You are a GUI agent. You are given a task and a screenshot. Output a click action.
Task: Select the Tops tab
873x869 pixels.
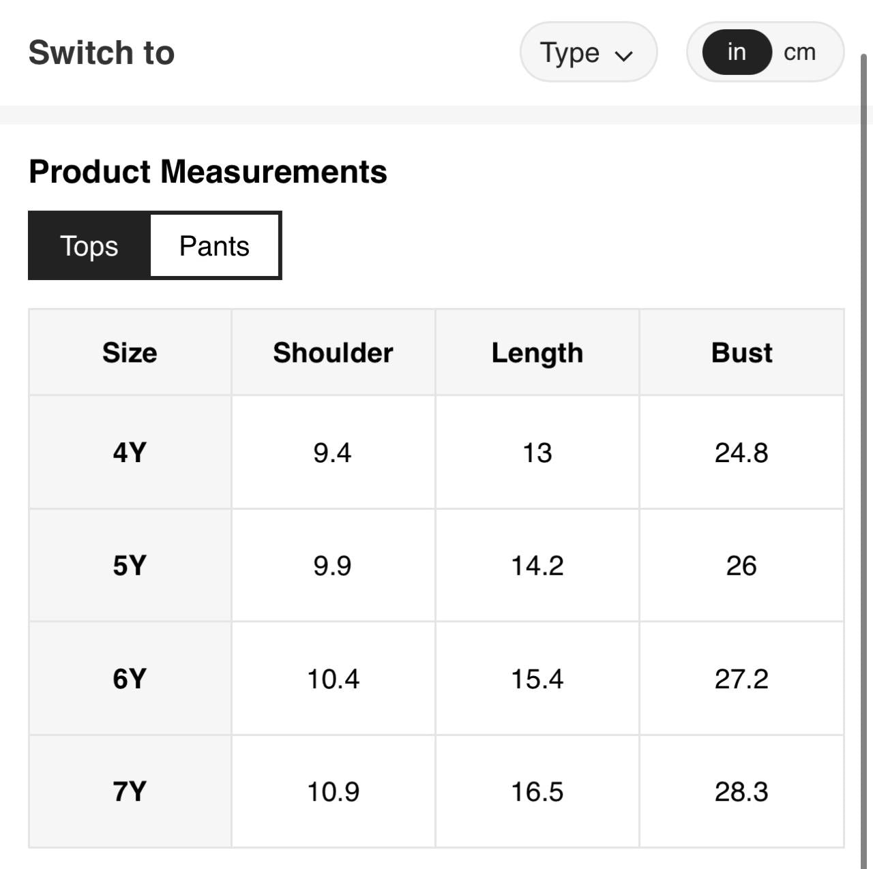click(89, 246)
